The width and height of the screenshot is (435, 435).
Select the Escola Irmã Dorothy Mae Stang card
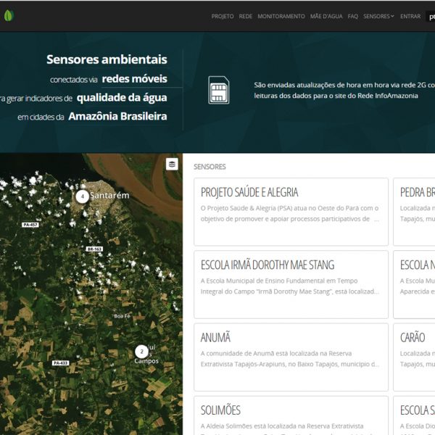click(x=291, y=284)
